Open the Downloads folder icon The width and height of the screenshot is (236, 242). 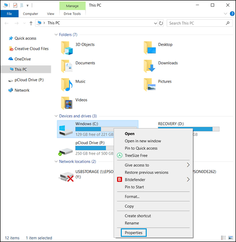[149, 66]
